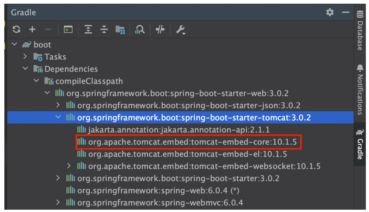The width and height of the screenshot is (369, 212).
Task: Open Gradle panel gear options
Action: 330,12
